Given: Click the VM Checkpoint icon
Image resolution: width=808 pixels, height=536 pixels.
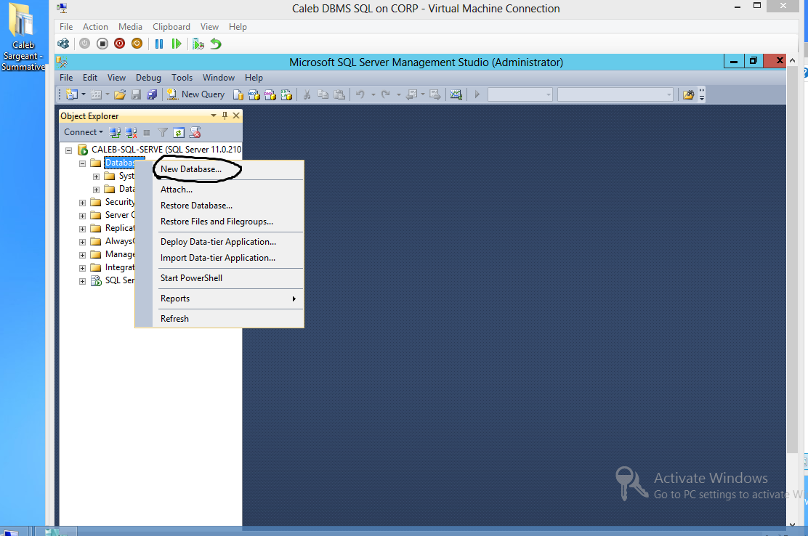Looking at the screenshot, I should pos(198,44).
